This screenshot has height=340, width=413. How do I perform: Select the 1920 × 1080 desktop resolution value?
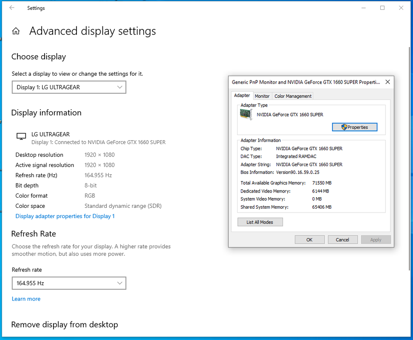coord(99,155)
